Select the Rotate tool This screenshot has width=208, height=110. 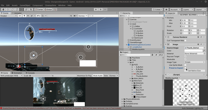click(12, 9)
